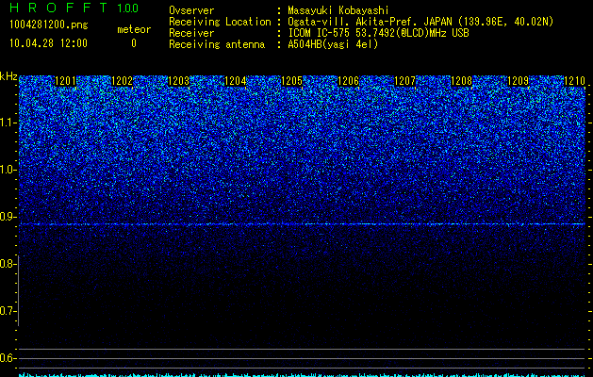
Task: Click the ICOM IC-575 receiver description
Action: tap(378, 33)
